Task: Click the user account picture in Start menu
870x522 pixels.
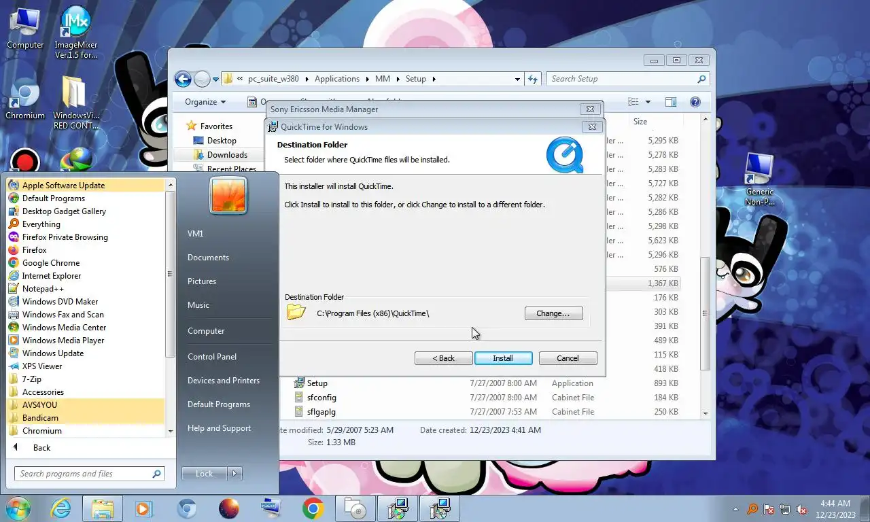Action: [x=228, y=194]
